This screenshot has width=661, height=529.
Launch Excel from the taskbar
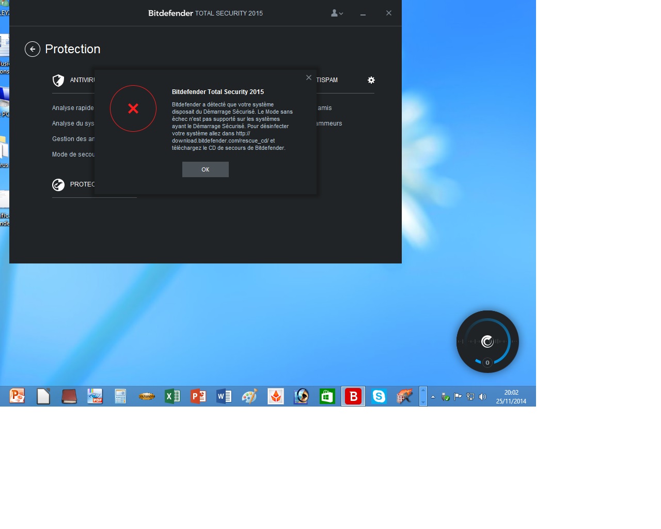pyautogui.click(x=172, y=396)
